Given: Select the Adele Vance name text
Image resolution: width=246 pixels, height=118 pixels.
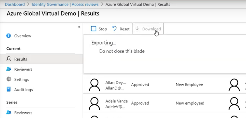Looking at the screenshot, I should [117, 101].
